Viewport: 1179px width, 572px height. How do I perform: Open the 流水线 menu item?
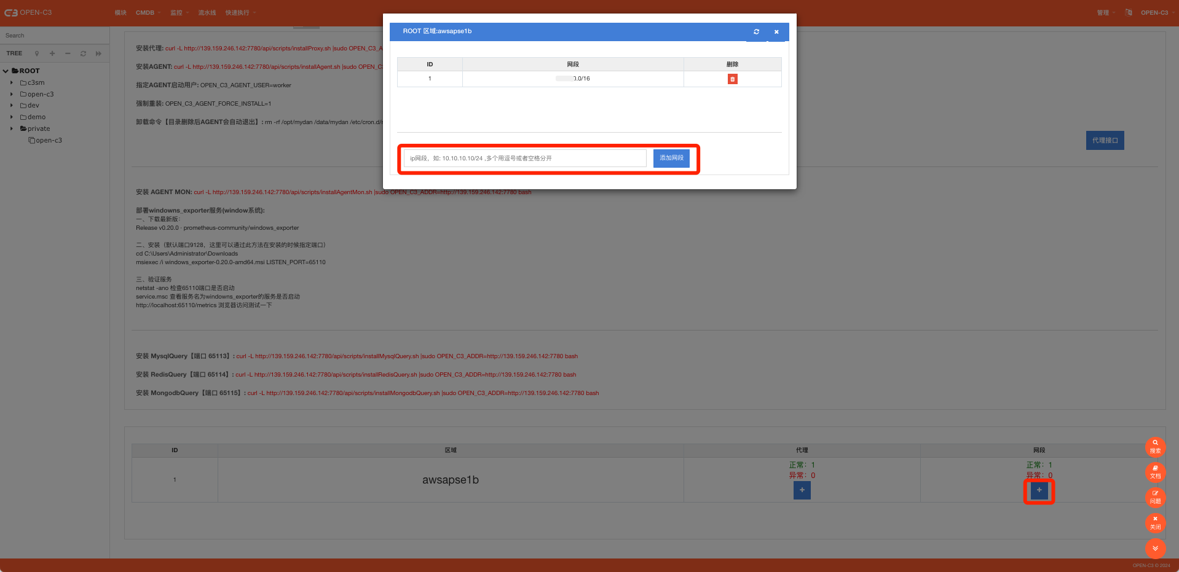tap(207, 12)
